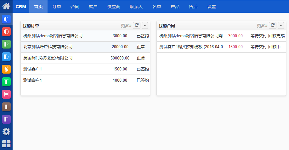Image resolution: width=289 pixels, height=150 pixels.
Task: Switch to the 订单 menu tab
Action: (x=57, y=7)
